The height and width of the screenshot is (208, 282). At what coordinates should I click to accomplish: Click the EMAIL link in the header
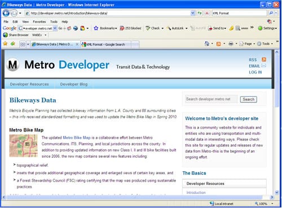pos(254,66)
